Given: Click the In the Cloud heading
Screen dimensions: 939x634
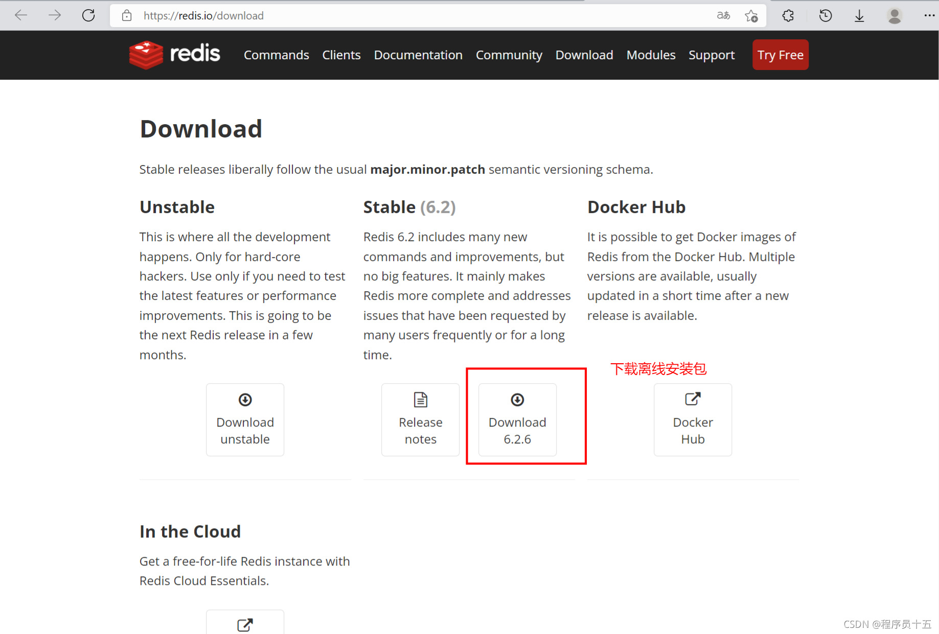Looking at the screenshot, I should [190, 531].
